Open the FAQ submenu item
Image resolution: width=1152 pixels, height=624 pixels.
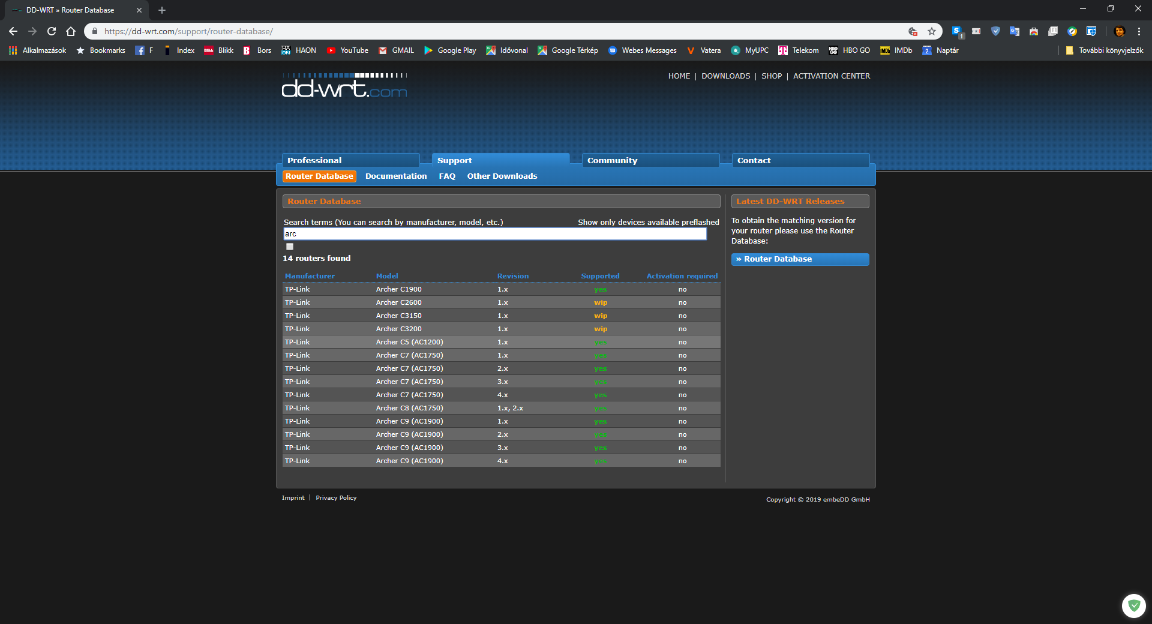447,176
